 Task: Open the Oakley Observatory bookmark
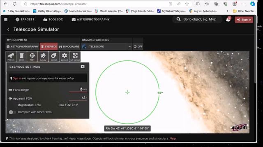tap(47, 11)
